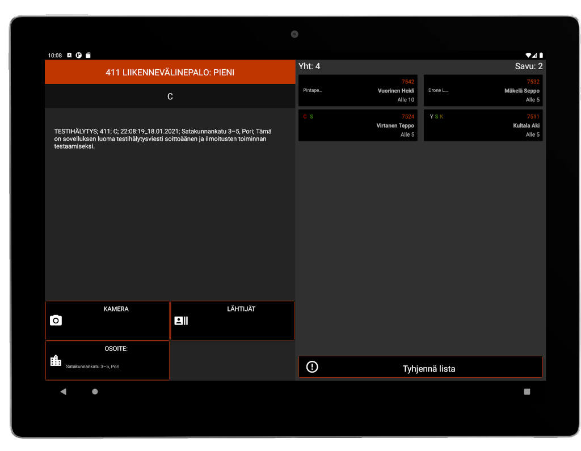Image resolution: width=581 pixels, height=451 pixels.
Task: Tap the Savu: 2 counter
Action: [528, 66]
